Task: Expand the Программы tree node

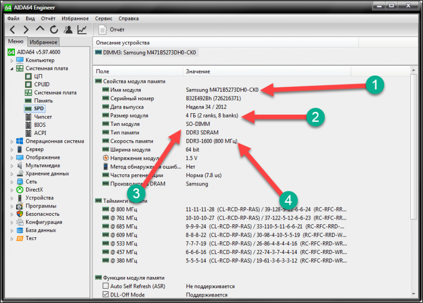Action: coord(12,207)
